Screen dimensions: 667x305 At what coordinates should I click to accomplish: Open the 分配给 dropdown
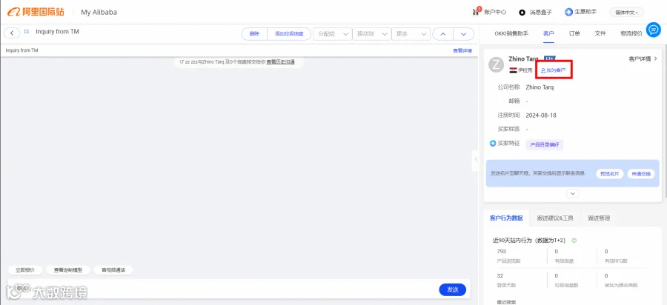333,34
